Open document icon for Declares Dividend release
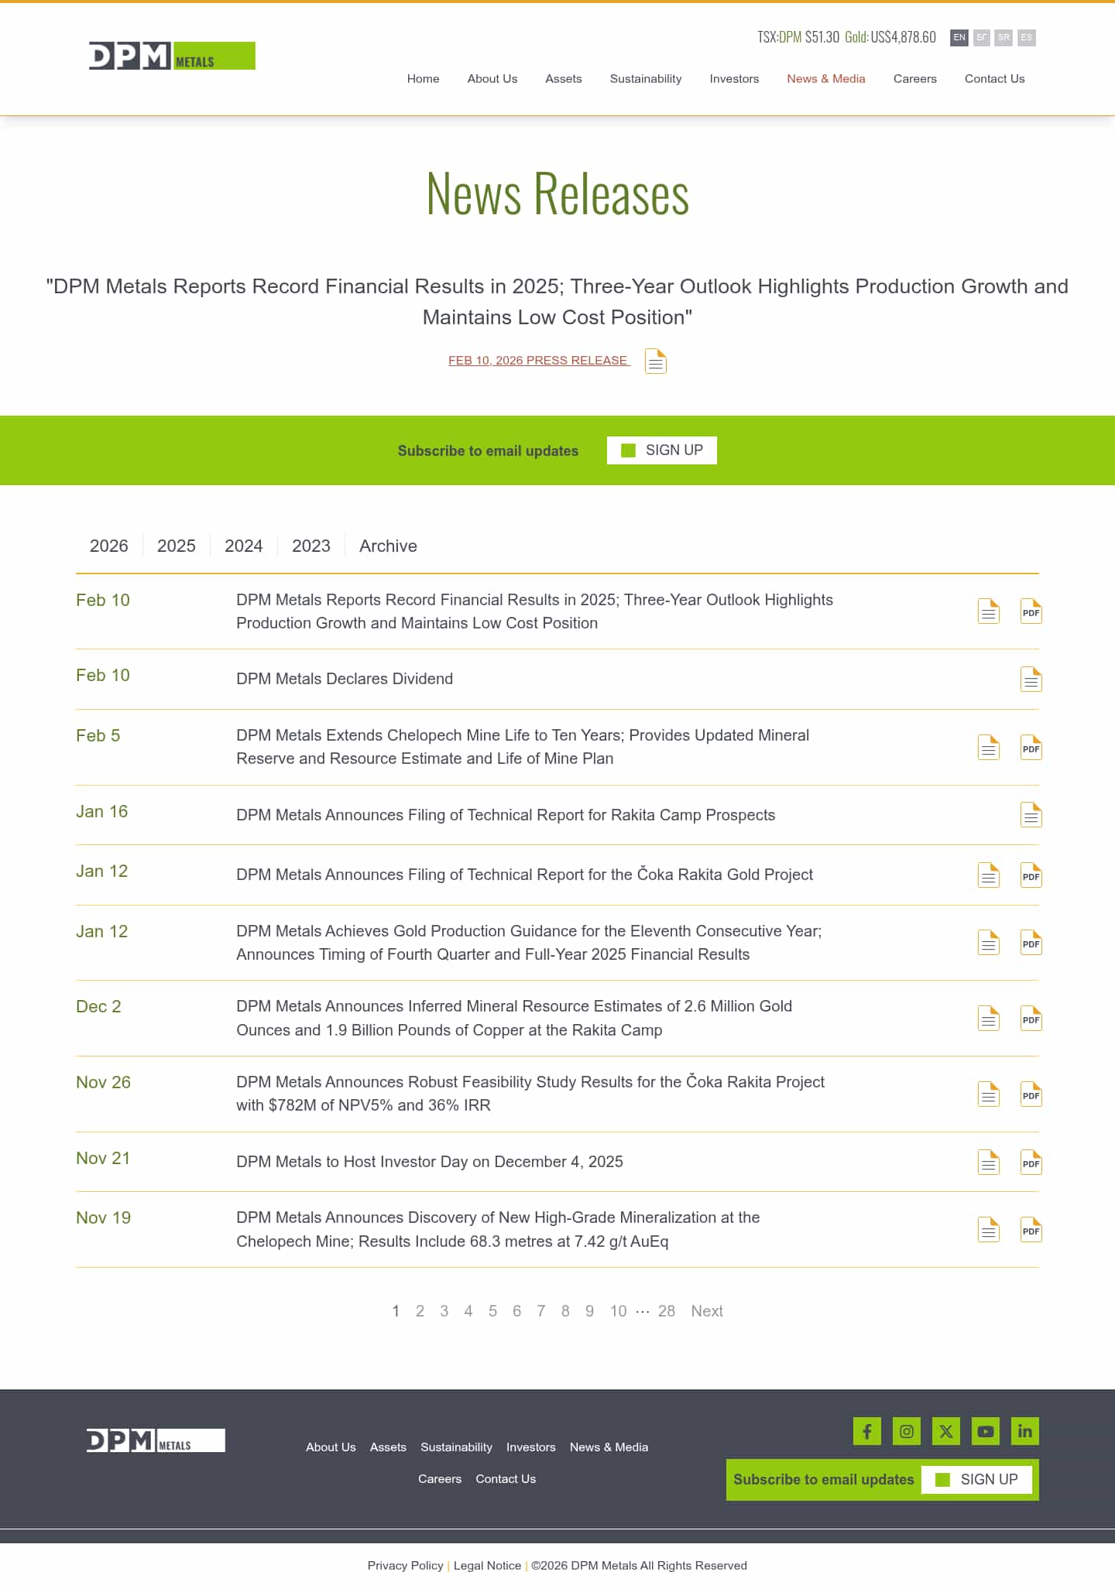The width and height of the screenshot is (1115, 1589). pyautogui.click(x=1031, y=679)
